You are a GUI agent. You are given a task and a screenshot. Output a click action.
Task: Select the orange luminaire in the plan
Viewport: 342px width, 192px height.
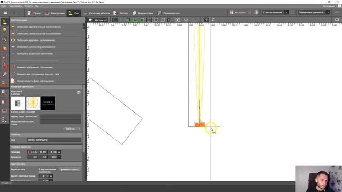199,124
